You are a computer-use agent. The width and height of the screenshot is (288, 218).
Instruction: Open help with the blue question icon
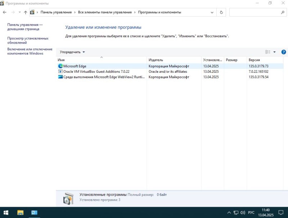point(284,52)
